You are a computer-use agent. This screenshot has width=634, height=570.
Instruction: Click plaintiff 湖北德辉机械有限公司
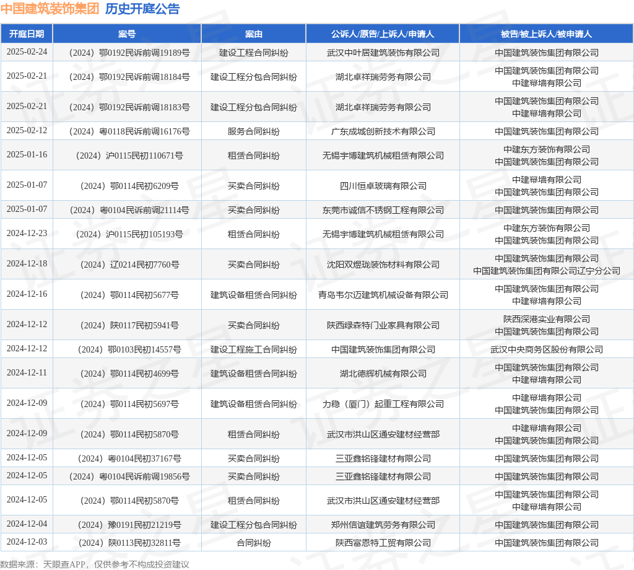click(383, 374)
